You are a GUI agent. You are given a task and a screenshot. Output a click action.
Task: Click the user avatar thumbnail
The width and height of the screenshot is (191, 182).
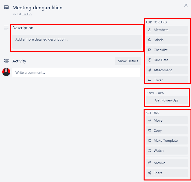(x=6, y=72)
